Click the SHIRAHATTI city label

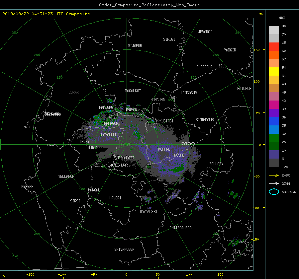pos(125,158)
